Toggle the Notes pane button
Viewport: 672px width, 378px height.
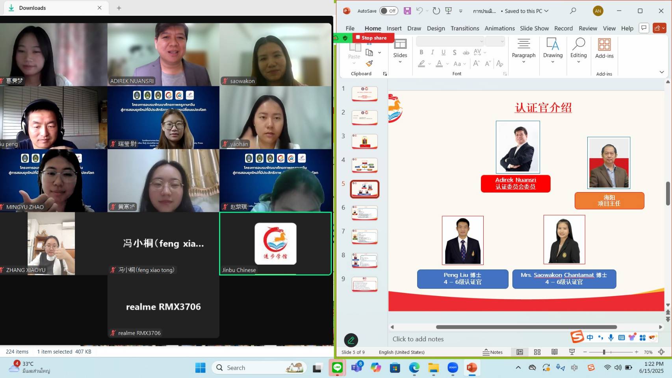493,352
